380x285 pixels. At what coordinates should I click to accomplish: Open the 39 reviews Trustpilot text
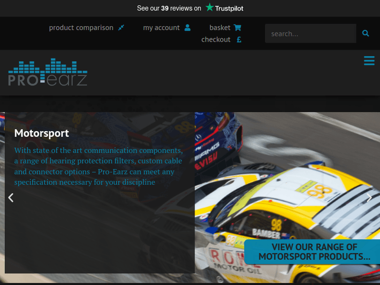(169, 8)
